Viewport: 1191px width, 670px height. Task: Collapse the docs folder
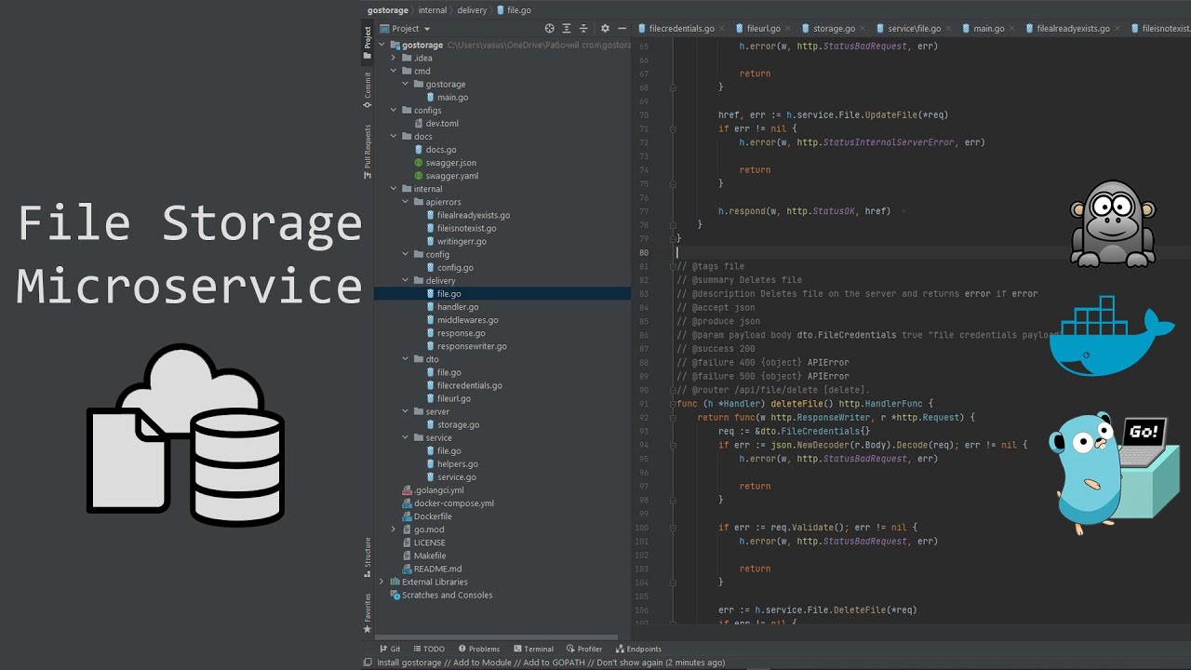click(x=394, y=137)
